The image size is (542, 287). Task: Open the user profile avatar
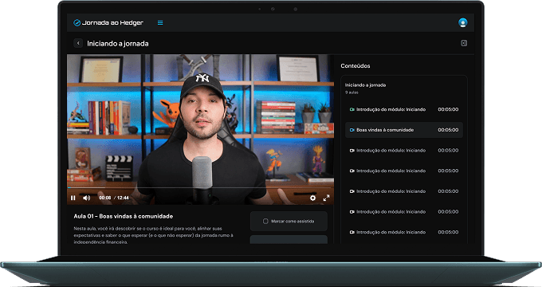462,22
